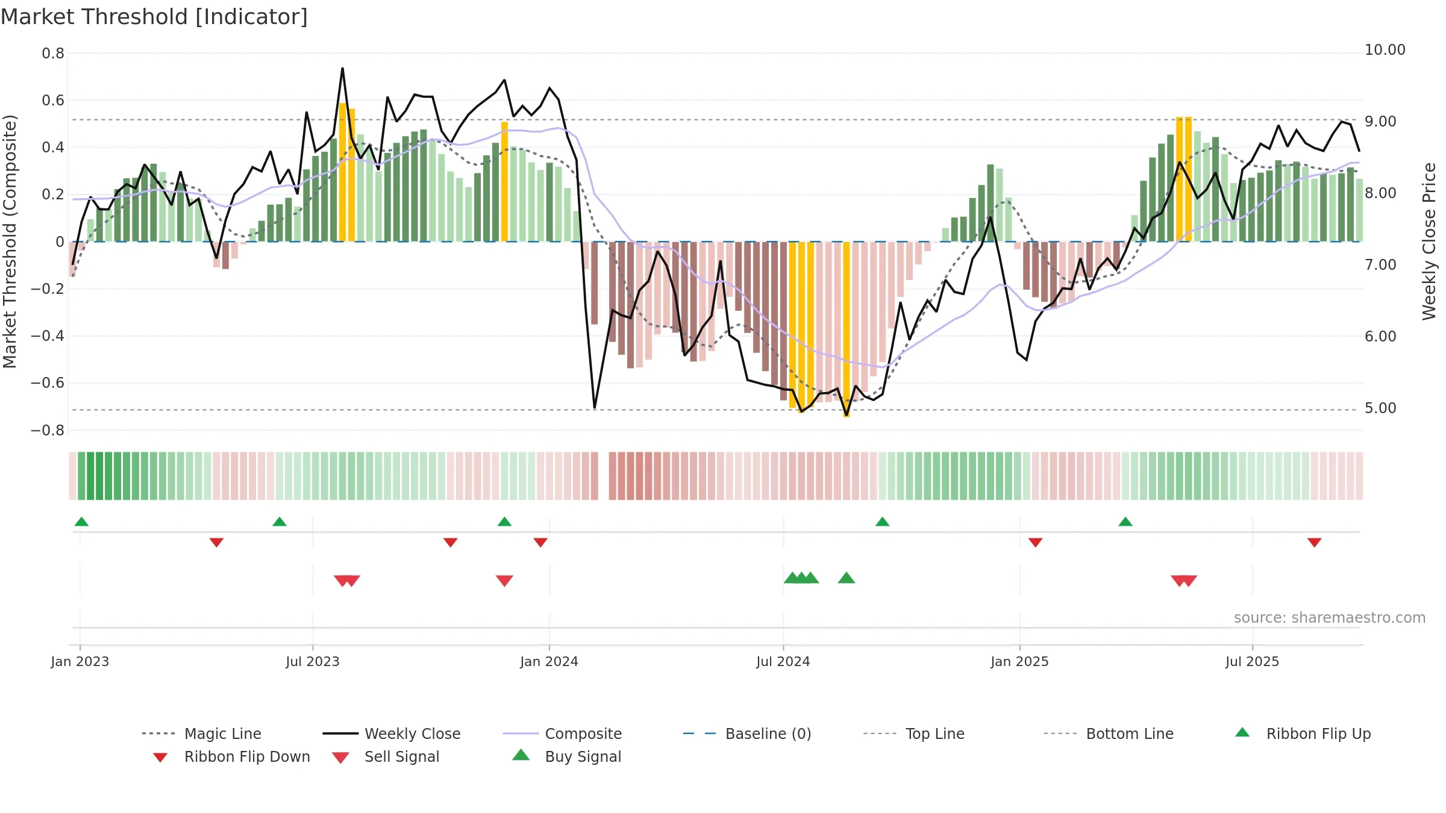Screen dimensions: 1446x813
Task: Toggle the Ribbon Flip Down legend entry
Action: 231,756
